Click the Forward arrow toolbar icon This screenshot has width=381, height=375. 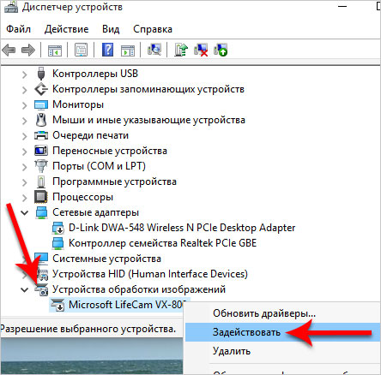click(x=28, y=51)
